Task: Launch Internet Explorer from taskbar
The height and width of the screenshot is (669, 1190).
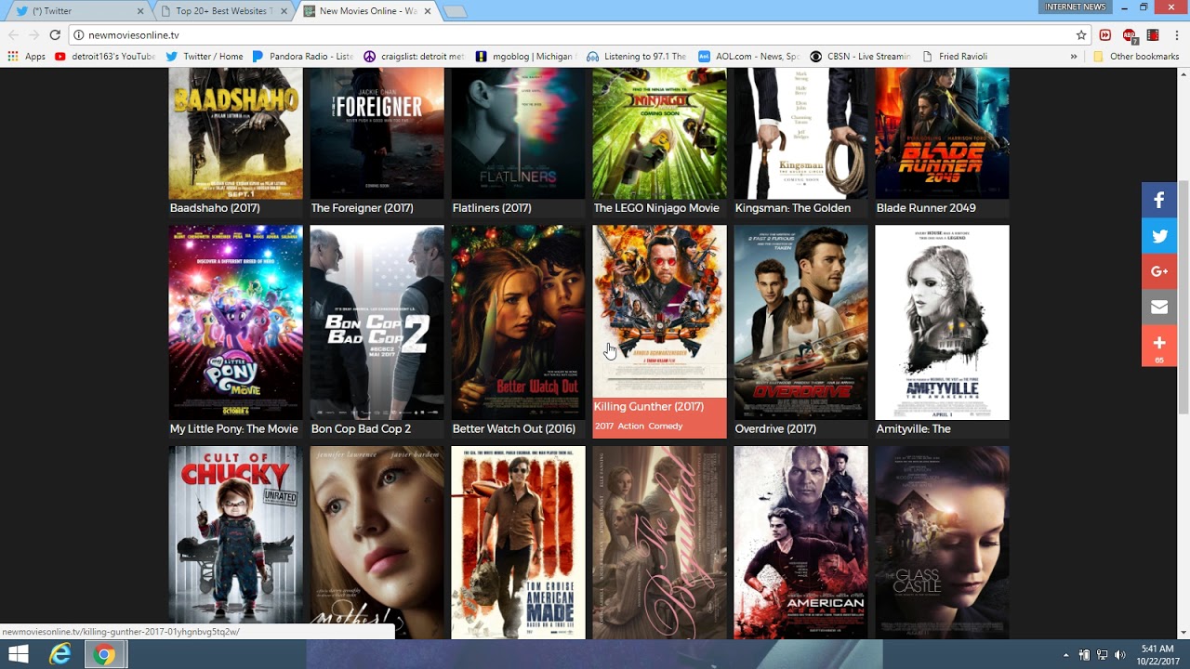Action: pos(60,654)
